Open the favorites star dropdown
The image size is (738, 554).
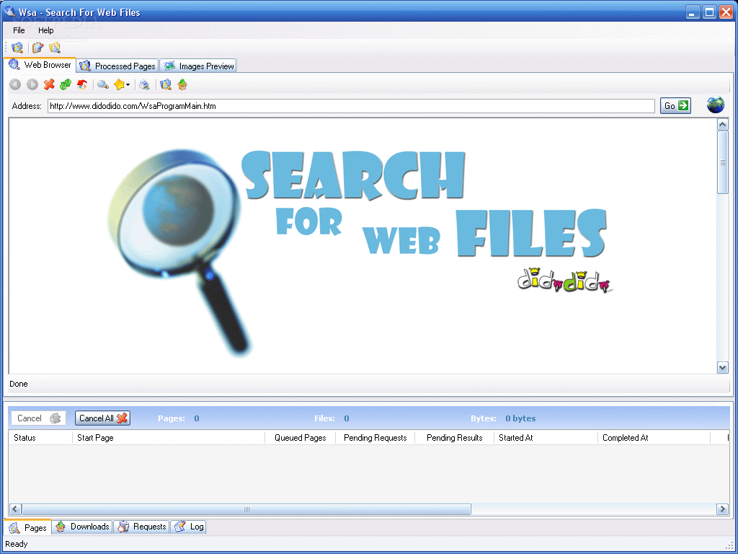[x=121, y=85]
